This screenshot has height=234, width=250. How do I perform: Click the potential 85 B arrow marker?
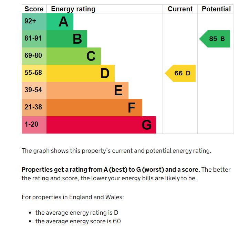click(215, 39)
